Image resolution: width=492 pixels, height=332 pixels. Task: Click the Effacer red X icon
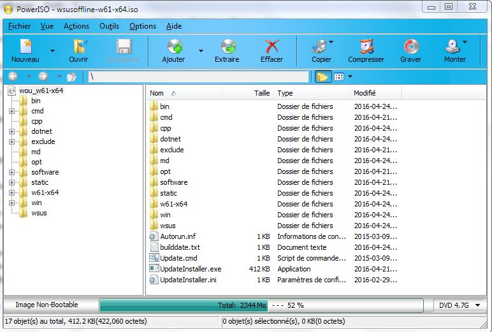271,47
